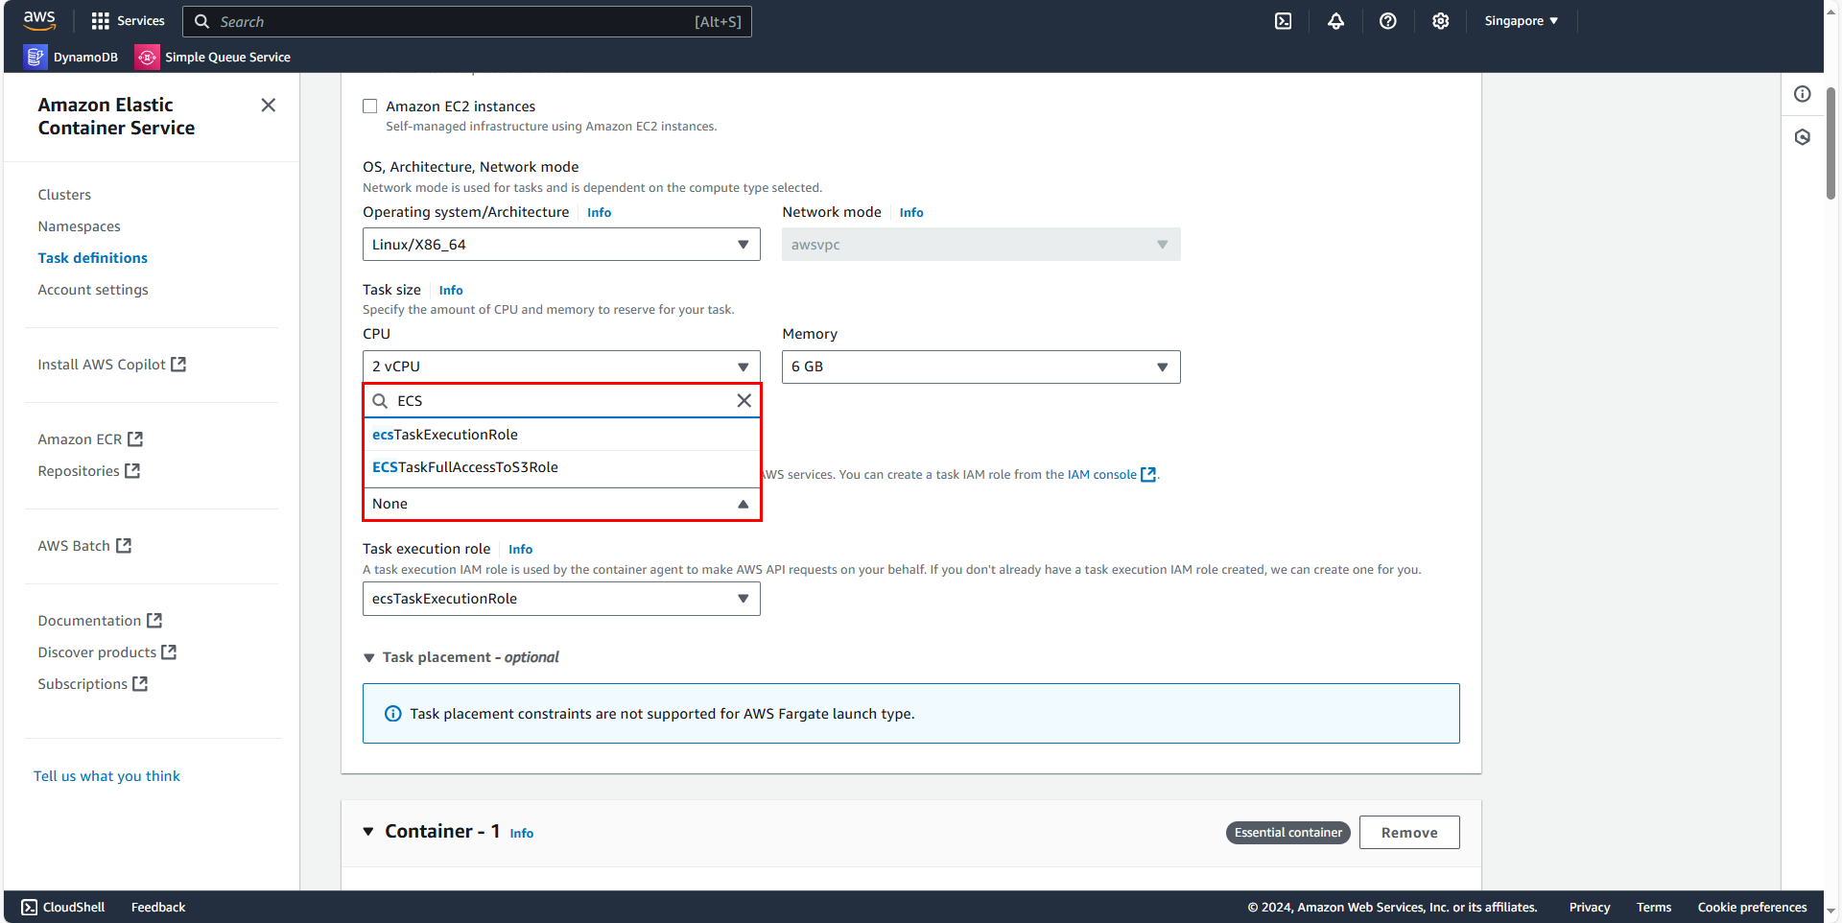The image size is (1842, 923).
Task: Tick the Amazon EC2 instances checkbox
Action: point(370,106)
